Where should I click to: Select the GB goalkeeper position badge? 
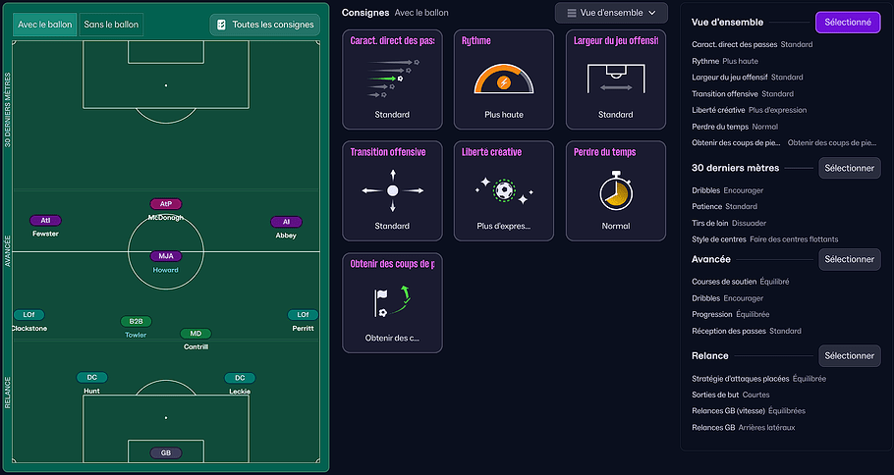[x=166, y=453]
